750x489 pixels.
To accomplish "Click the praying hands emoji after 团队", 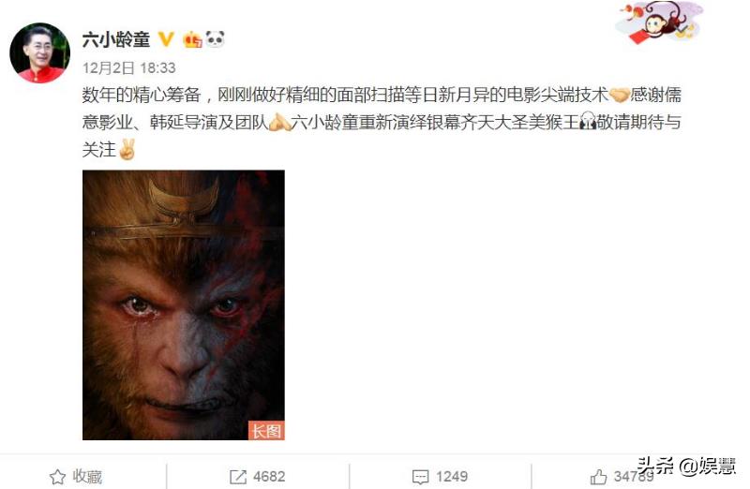I will pos(279,123).
